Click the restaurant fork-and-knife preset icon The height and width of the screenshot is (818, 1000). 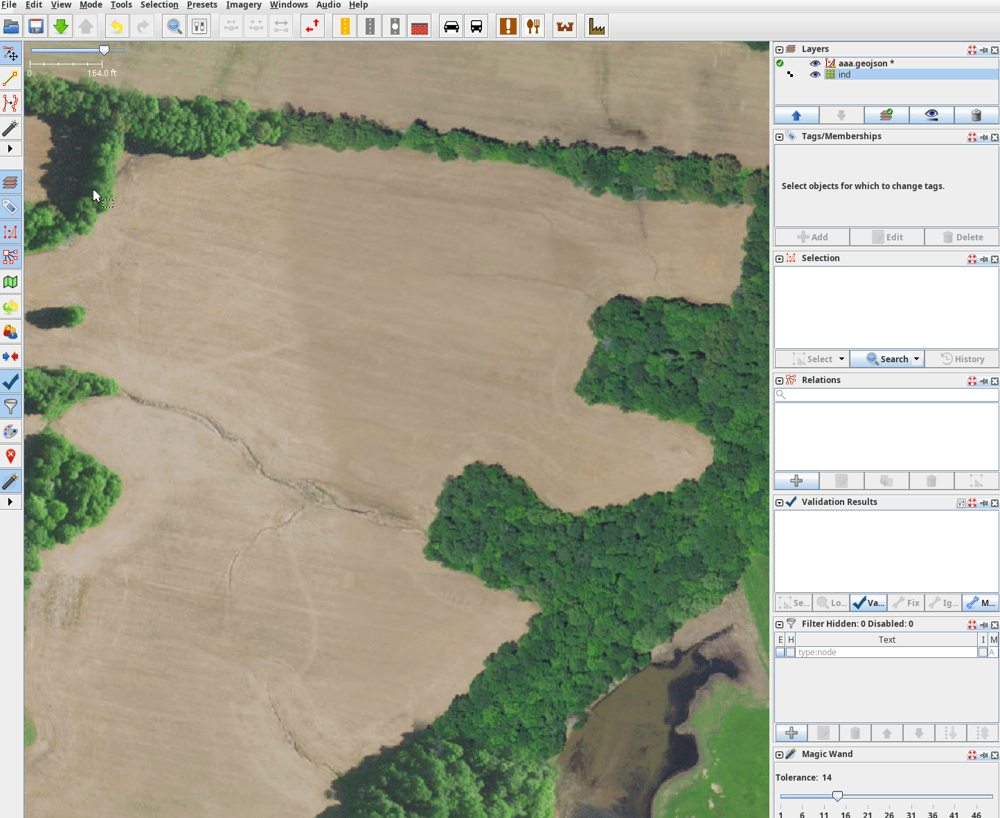pyautogui.click(x=533, y=27)
